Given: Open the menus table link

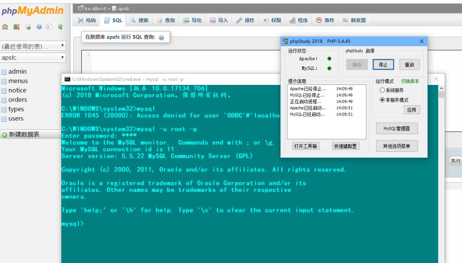Looking at the screenshot, I should [18, 81].
